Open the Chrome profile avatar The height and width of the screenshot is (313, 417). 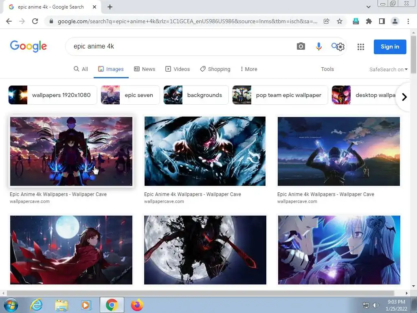(x=395, y=21)
